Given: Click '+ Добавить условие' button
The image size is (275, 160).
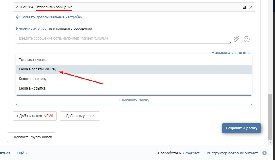Looking at the screenshot, I should [x=80, y=116].
